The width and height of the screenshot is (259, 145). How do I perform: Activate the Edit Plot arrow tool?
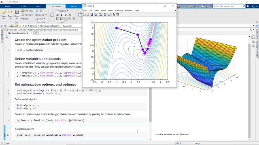pyautogui.click(x=114, y=14)
